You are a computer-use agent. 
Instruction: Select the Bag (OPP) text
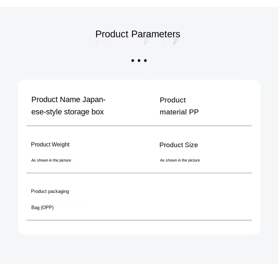pyautogui.click(x=42, y=207)
